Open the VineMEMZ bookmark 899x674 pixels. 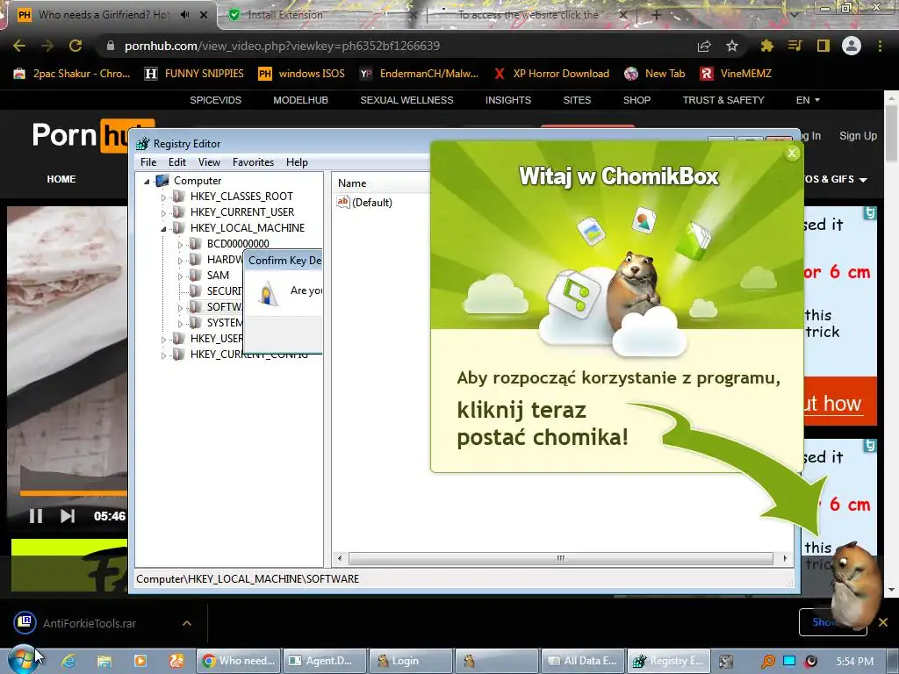(x=737, y=74)
